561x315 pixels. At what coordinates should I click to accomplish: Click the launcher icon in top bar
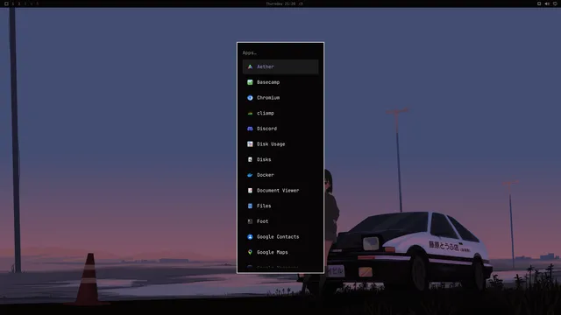point(6,3)
